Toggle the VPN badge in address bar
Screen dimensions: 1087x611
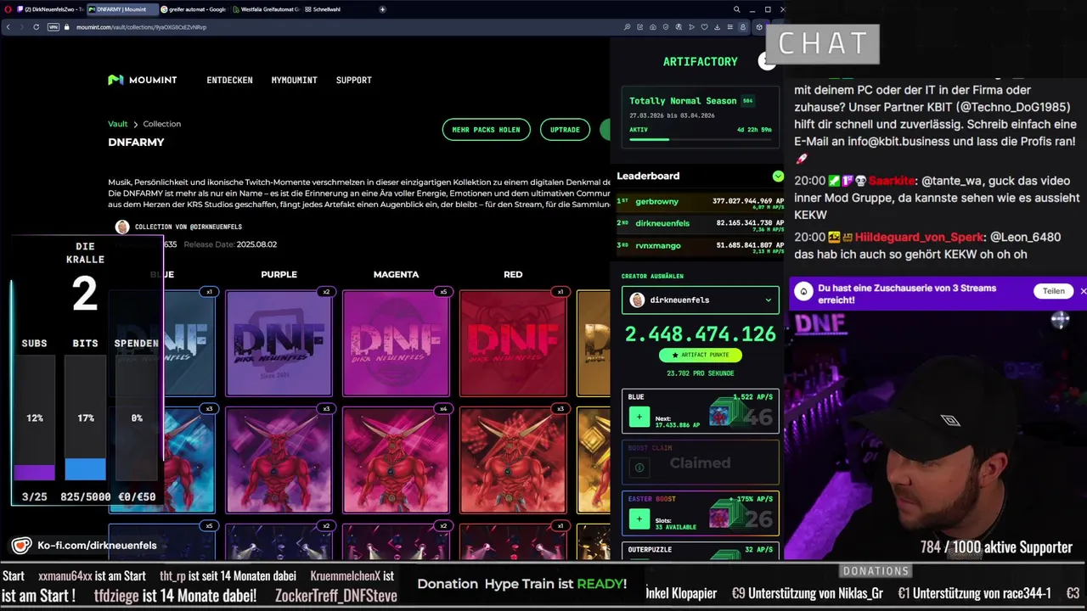point(54,27)
